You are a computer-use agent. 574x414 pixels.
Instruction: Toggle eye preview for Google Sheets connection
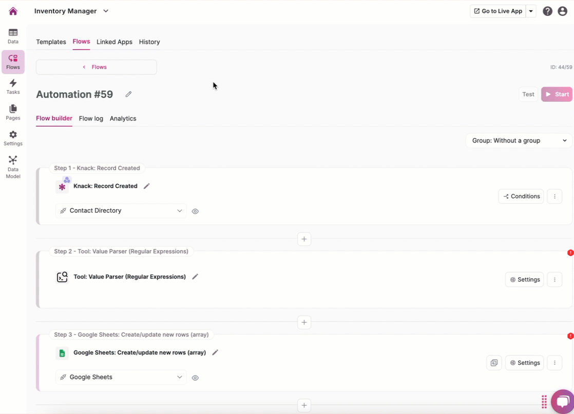[x=195, y=378]
